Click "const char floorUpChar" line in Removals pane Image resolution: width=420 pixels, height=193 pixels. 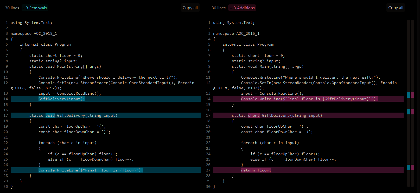coord(72,126)
